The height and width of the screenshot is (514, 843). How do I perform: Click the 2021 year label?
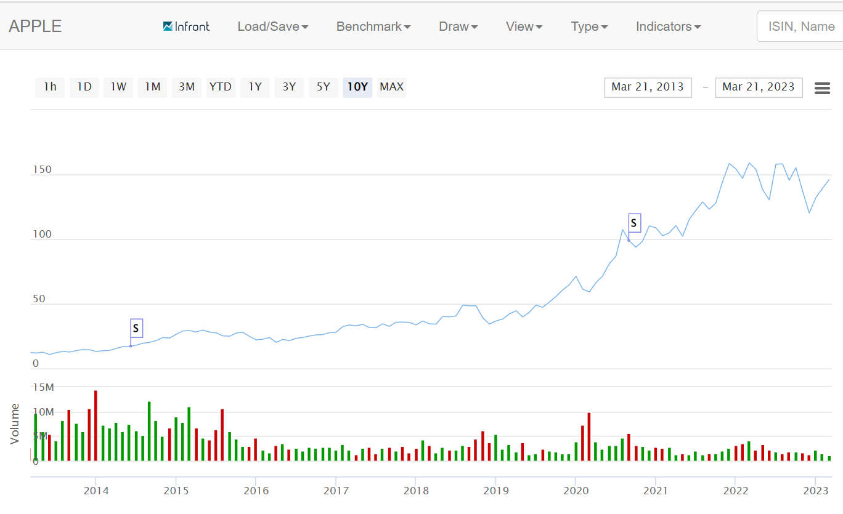coord(656,491)
